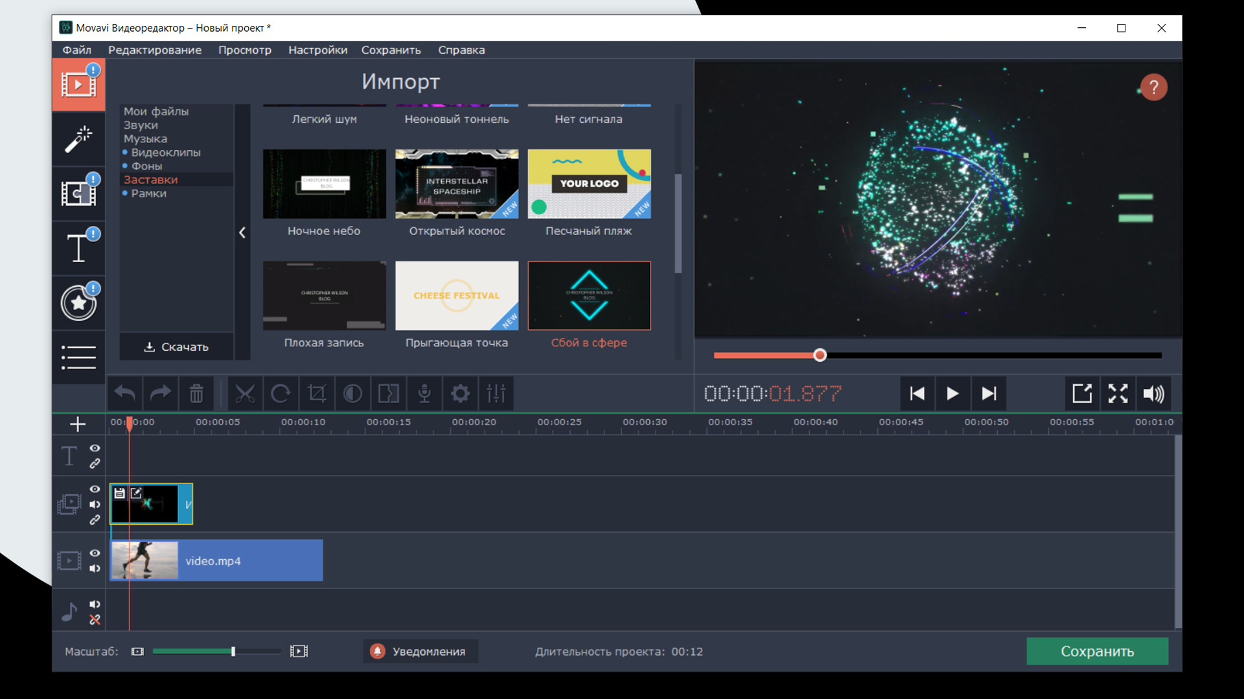Click the Crop tool icon
Screen dimensions: 1244x699
(x=317, y=394)
